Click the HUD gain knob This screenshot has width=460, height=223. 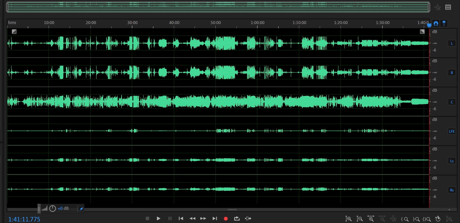click(x=52, y=208)
